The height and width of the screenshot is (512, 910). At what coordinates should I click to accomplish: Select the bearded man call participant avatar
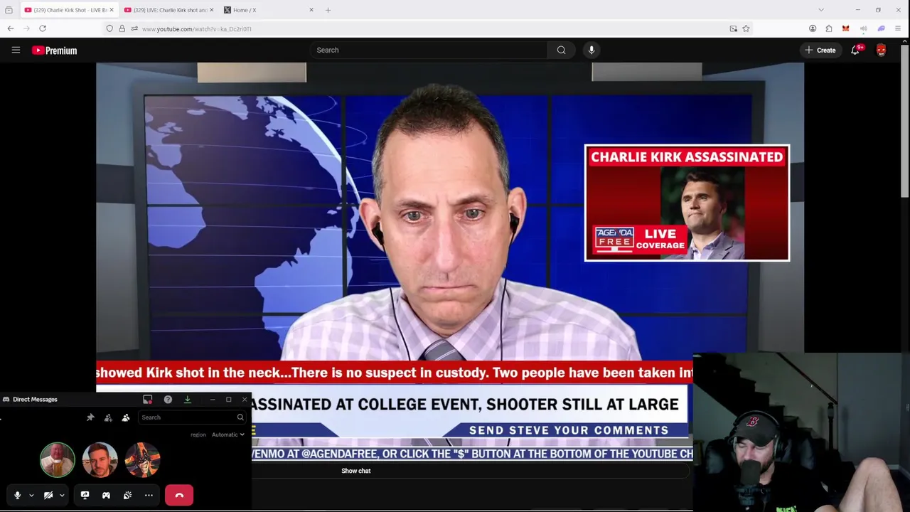pos(100,459)
